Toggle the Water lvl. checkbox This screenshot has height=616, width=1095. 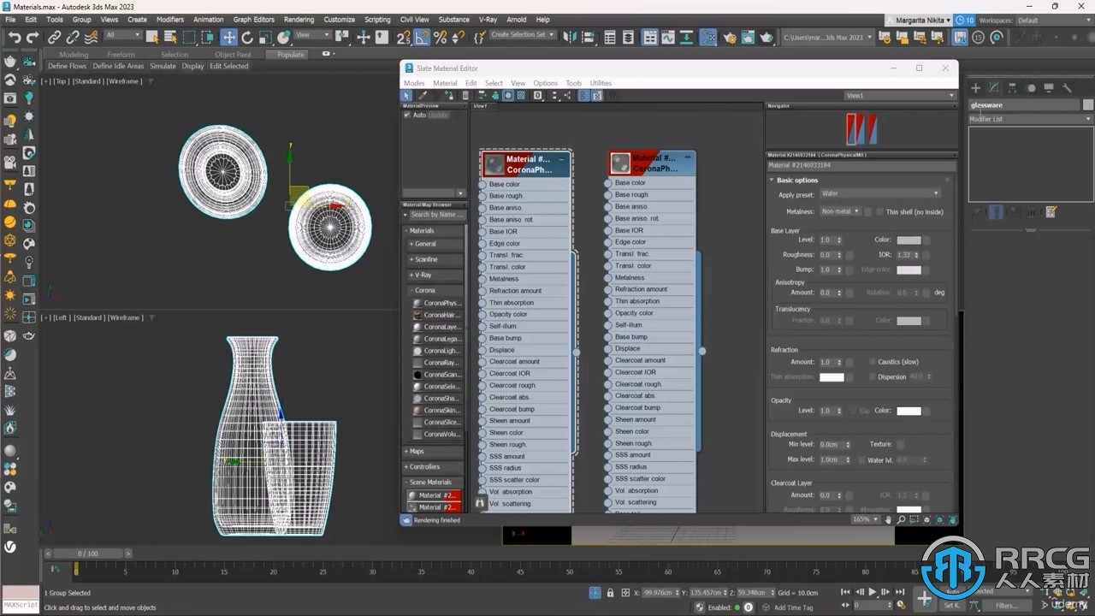tap(861, 460)
